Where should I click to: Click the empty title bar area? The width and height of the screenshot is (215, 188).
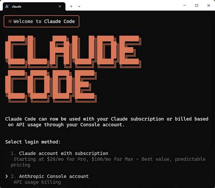click(130, 5)
